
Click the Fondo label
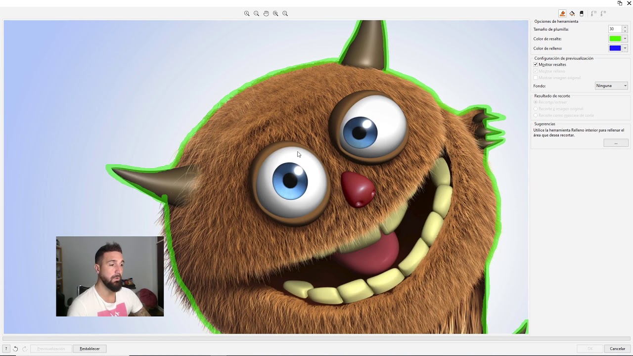pos(539,86)
